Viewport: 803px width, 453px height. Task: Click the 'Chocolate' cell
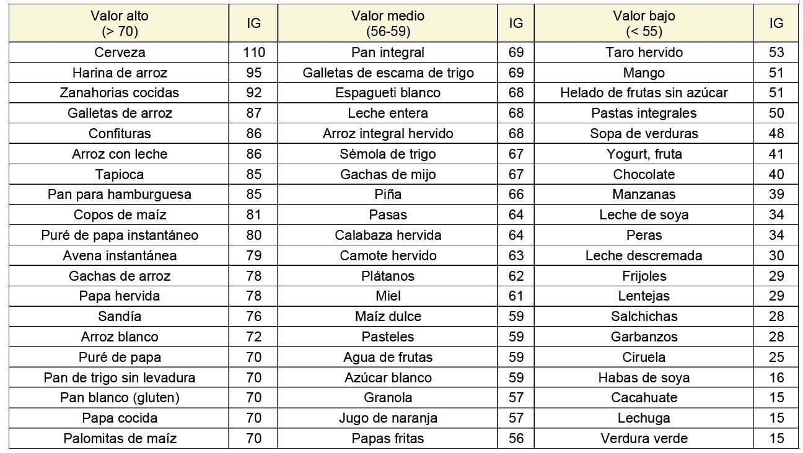coord(644,174)
